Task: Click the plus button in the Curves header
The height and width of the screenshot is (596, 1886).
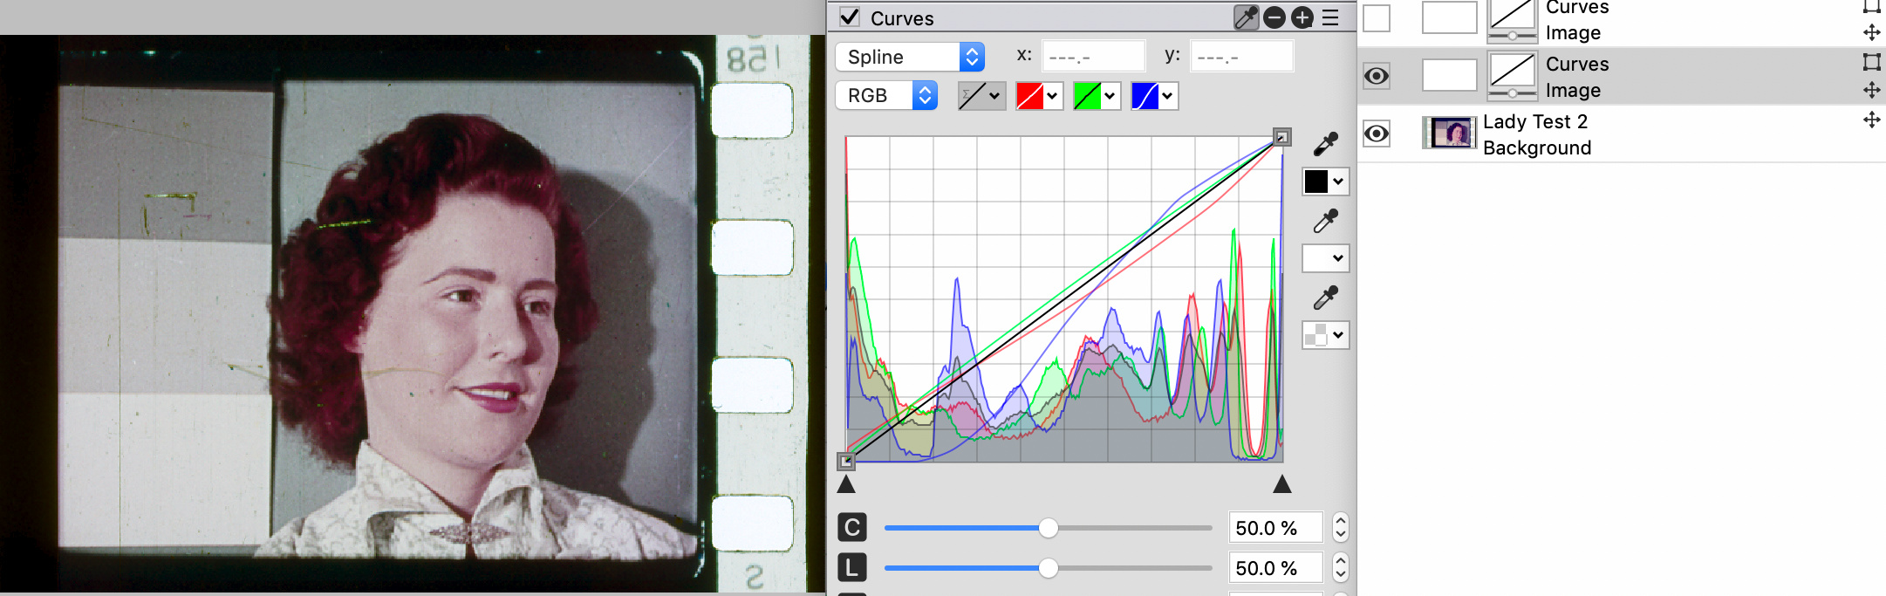Action: pyautogui.click(x=1302, y=17)
